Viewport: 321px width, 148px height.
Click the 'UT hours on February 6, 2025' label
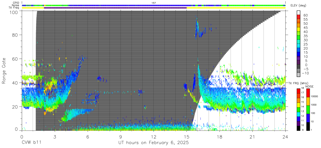153,143
